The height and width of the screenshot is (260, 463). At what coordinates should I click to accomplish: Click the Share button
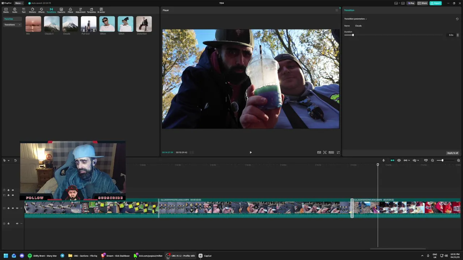point(422,3)
